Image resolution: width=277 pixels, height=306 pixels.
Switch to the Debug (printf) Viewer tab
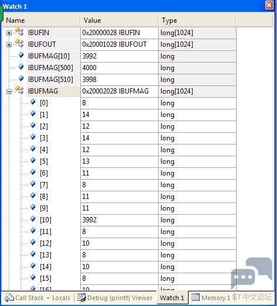pos(115,298)
